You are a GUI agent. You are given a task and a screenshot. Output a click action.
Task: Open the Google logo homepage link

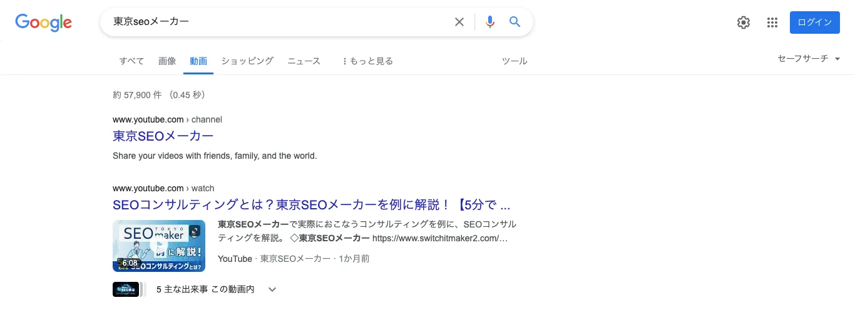43,22
